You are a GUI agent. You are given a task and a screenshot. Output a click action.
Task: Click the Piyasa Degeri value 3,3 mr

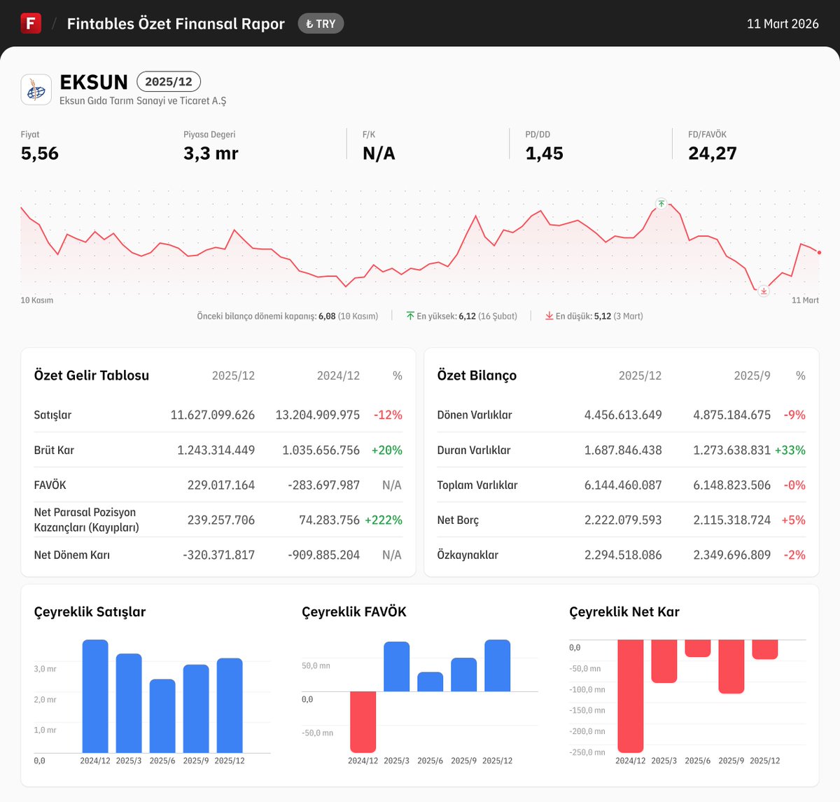211,153
